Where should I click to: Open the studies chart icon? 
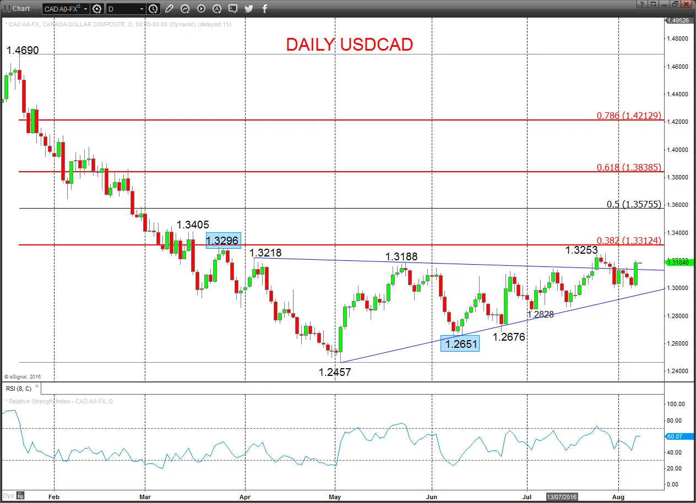click(x=185, y=9)
